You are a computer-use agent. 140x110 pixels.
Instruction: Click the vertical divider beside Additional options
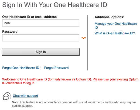87,43
